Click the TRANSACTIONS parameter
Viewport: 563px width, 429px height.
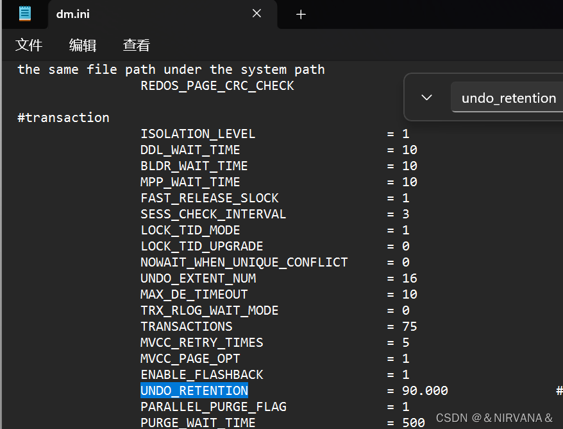pyautogui.click(x=187, y=326)
